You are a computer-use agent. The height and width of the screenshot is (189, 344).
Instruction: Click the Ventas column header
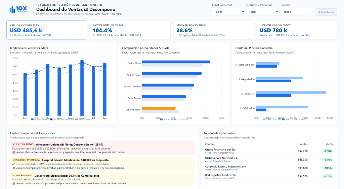[303, 144]
